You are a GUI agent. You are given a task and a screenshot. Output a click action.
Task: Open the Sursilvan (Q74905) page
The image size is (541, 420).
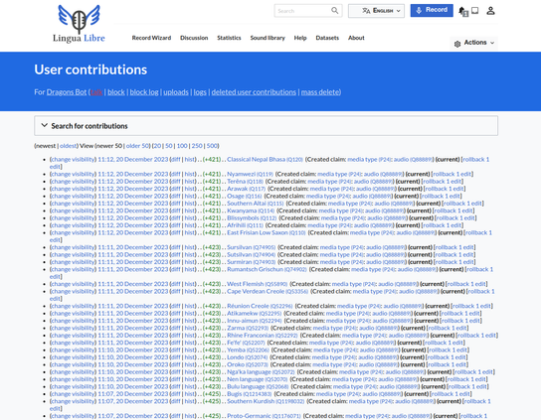point(252,247)
